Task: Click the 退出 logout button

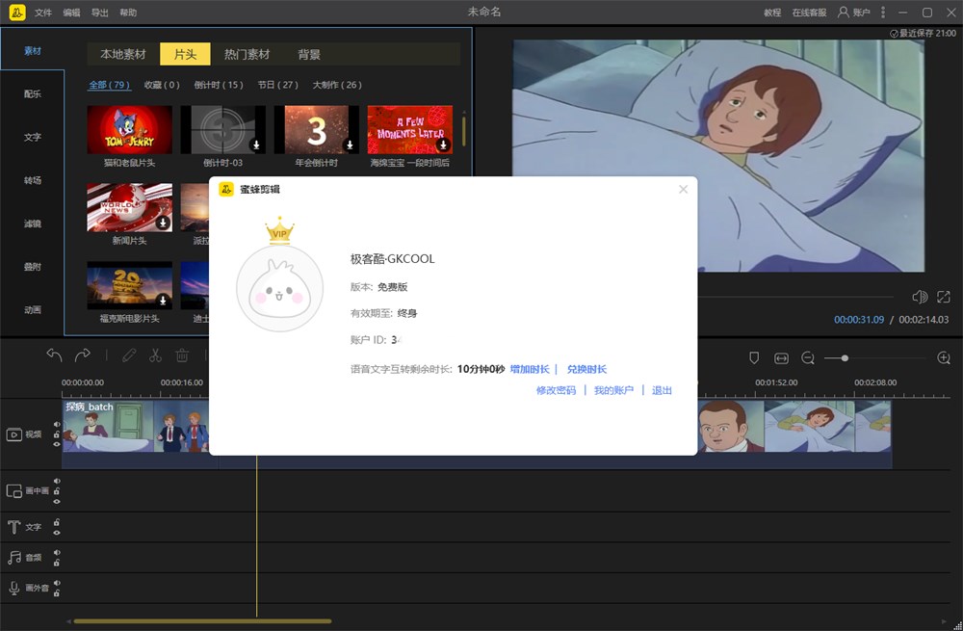Action: point(661,391)
